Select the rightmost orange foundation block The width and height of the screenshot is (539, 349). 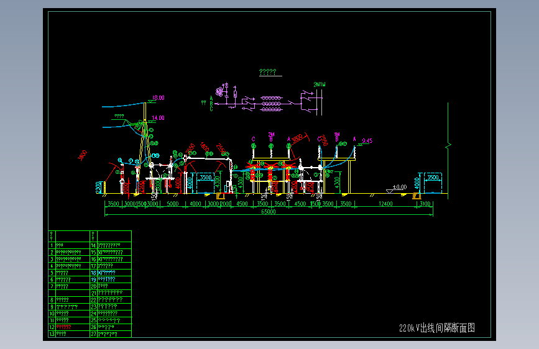coord(417,196)
